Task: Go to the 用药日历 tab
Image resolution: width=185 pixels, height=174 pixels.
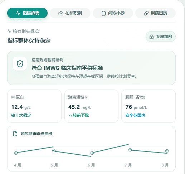Action: point(155,13)
